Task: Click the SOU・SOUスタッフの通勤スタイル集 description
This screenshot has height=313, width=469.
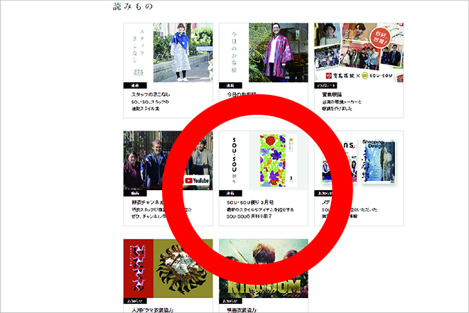Action: [150, 106]
